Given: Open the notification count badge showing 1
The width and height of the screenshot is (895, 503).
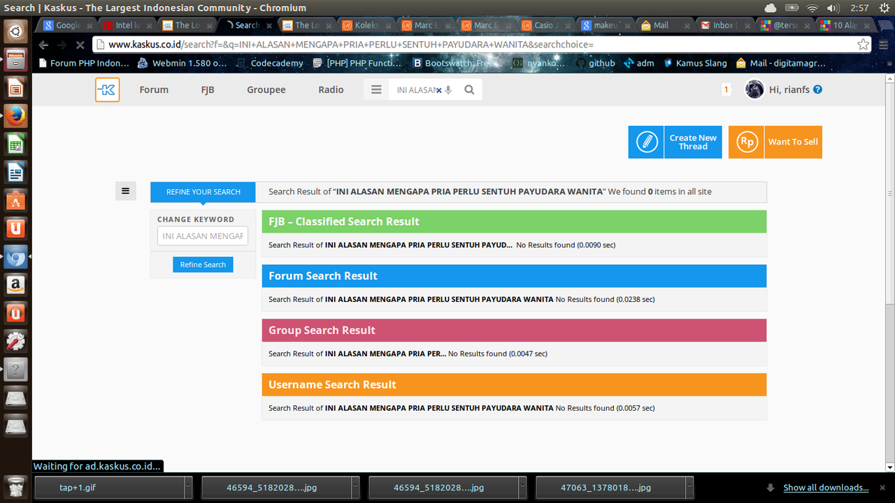Looking at the screenshot, I should tap(726, 89).
